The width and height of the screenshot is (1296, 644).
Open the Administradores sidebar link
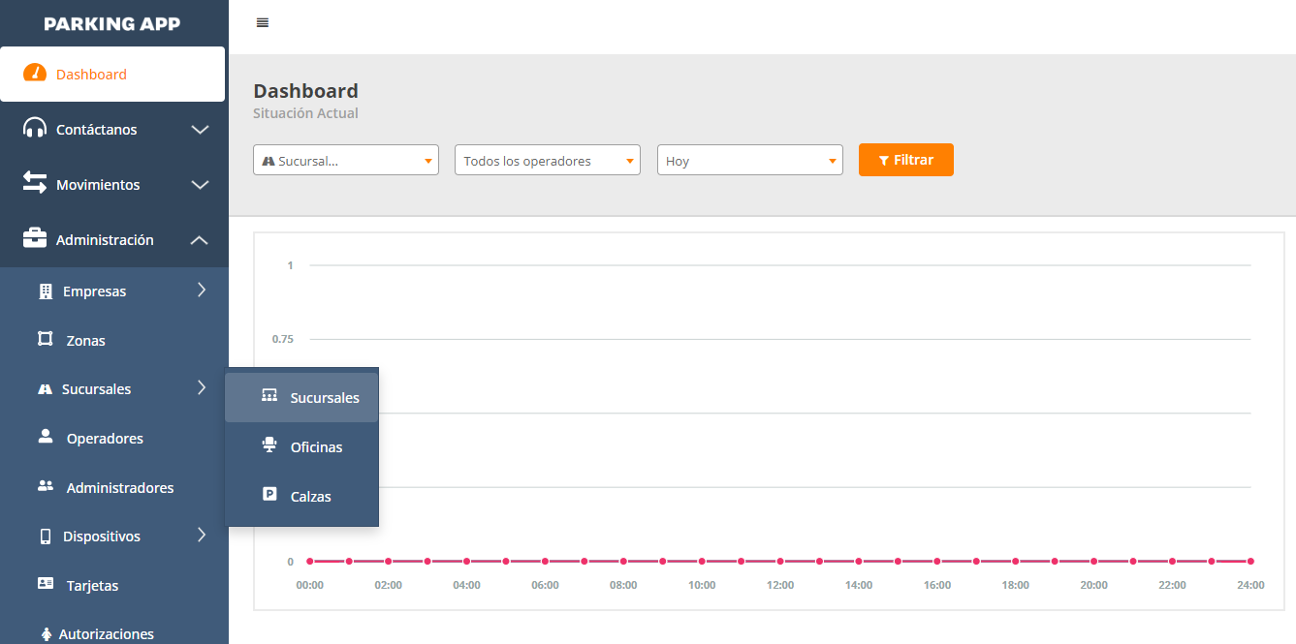119,488
